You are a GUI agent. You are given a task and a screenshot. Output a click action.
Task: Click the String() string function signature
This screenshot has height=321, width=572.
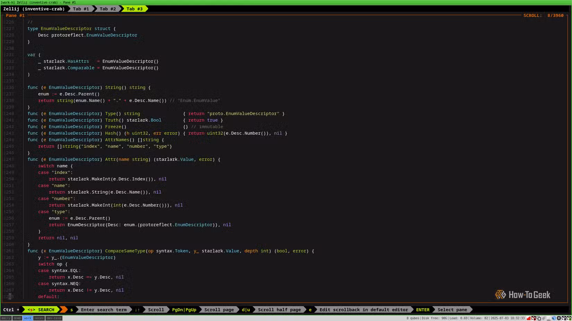[x=89, y=88]
